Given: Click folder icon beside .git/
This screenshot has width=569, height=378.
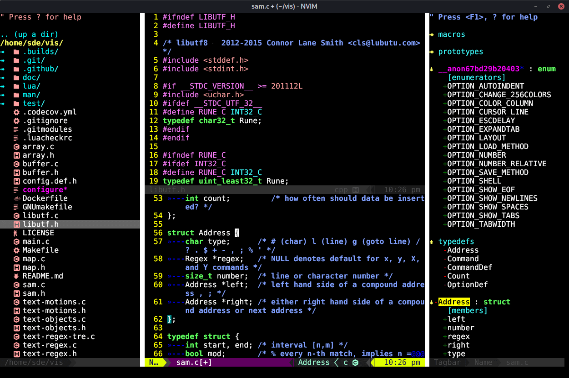Looking at the screenshot, I should [x=16, y=60].
